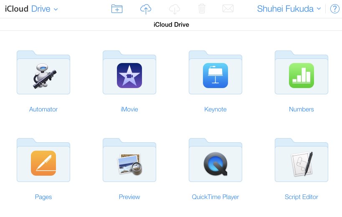Click the Email envelope icon
This screenshot has height=217, width=342.
(228, 9)
